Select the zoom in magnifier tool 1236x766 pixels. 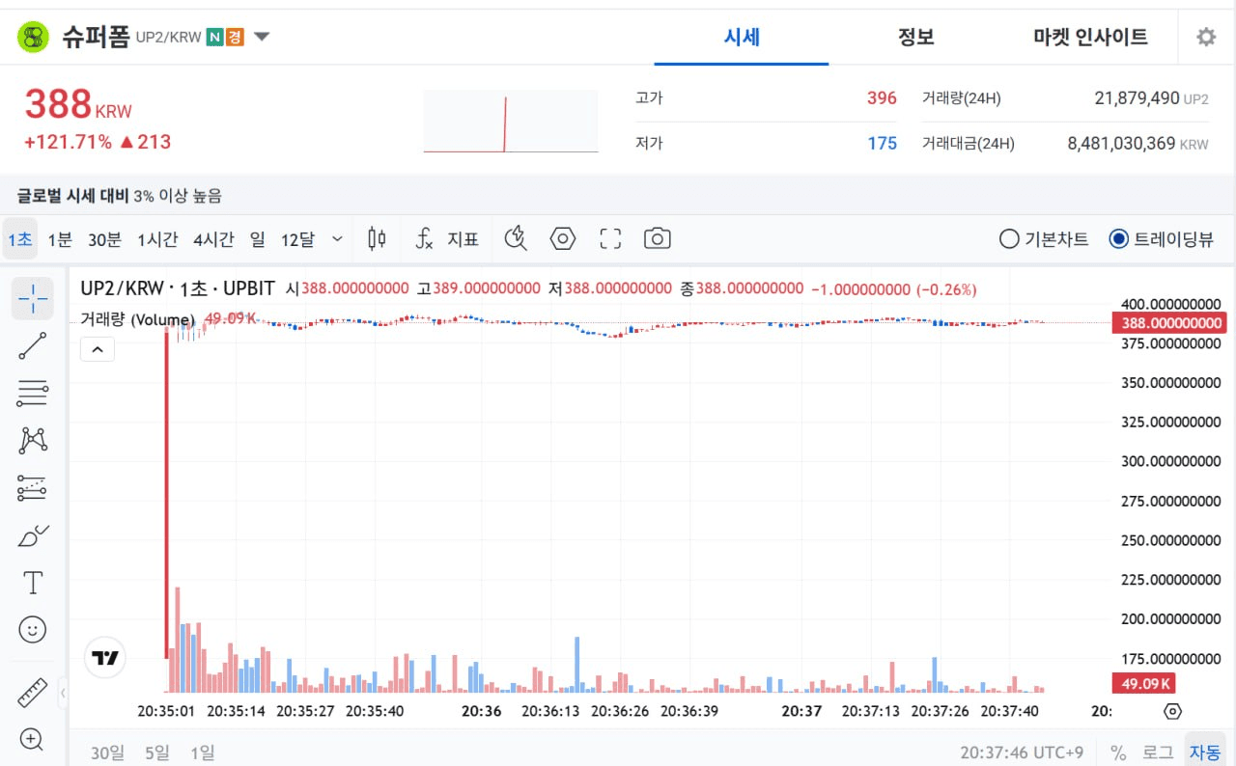tap(33, 740)
